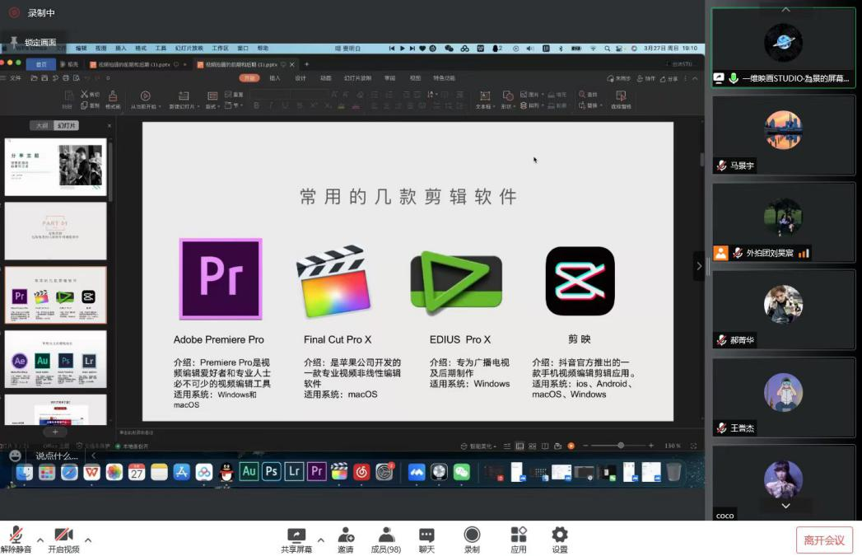This screenshot has height=556, width=862.
Task: Open video options arrow beside 开启视频
Action: pyautogui.click(x=88, y=540)
